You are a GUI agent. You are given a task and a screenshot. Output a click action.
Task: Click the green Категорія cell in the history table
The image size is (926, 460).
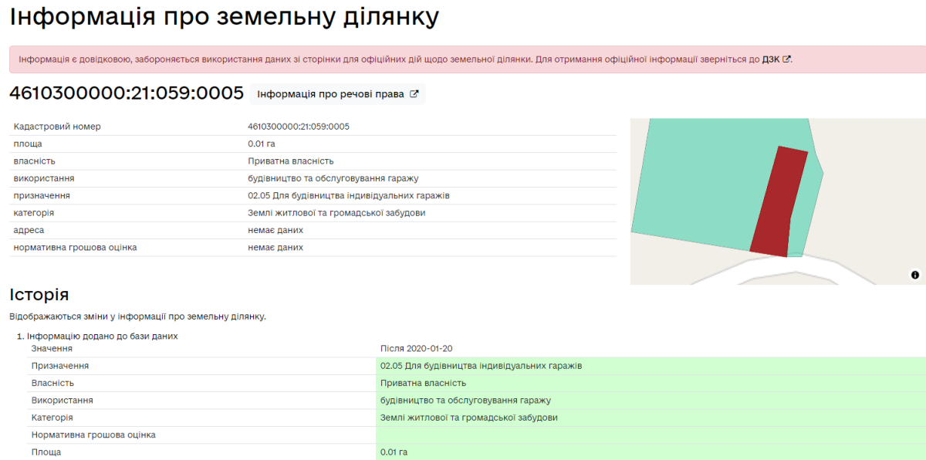coord(468,418)
